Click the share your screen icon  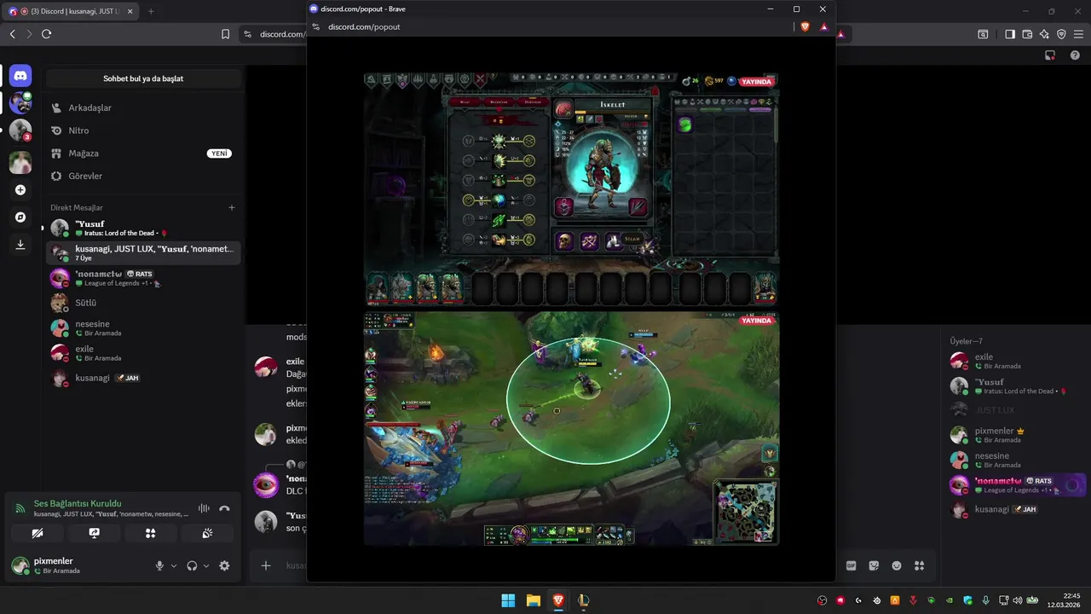click(95, 533)
